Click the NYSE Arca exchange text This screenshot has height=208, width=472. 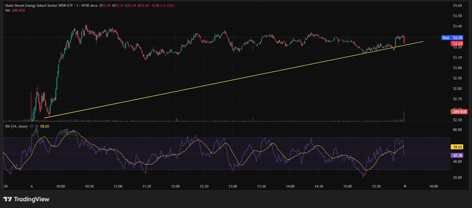tap(89, 5)
